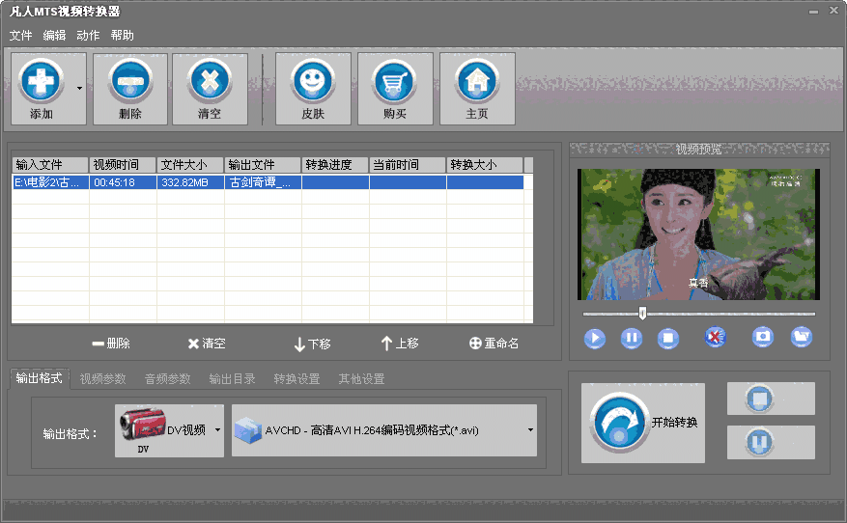
Task: Open the 文件 (File) menu
Action: [20, 36]
